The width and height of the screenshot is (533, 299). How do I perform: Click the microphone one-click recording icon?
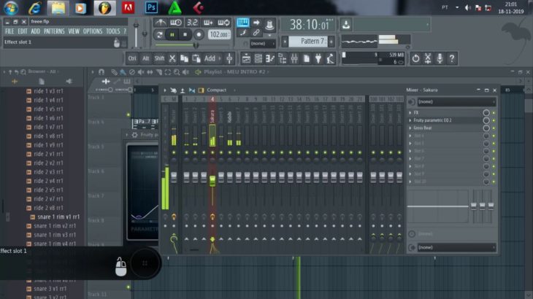coord(440,58)
